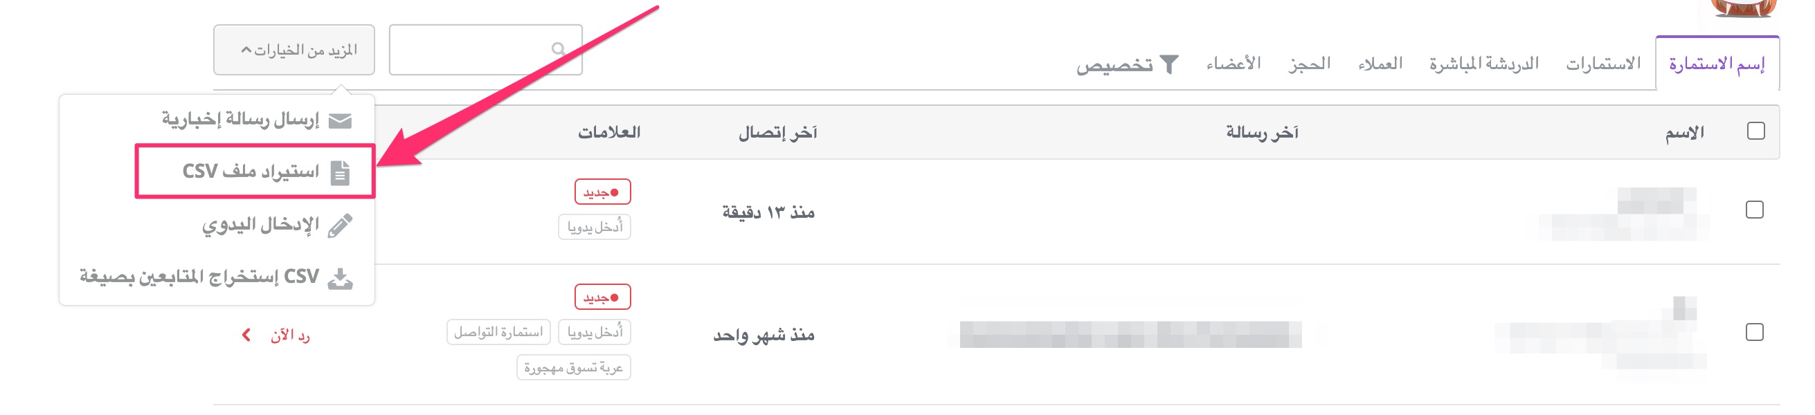Click the first row جديد red tag
Viewport: 1815px width, 415px height.
click(x=602, y=192)
